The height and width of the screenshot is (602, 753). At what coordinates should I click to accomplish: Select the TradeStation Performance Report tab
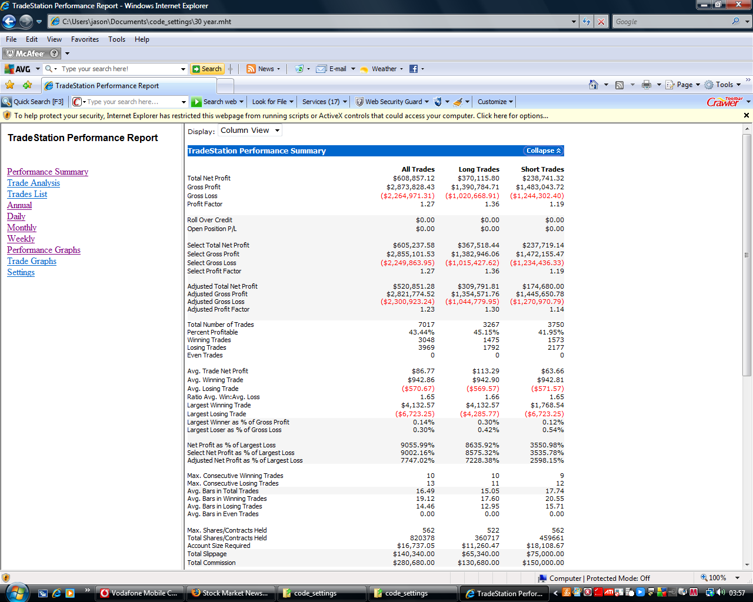(x=129, y=86)
